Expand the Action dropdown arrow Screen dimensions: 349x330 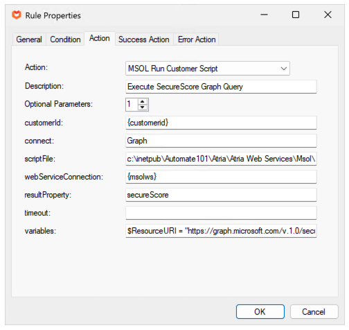tap(284, 69)
